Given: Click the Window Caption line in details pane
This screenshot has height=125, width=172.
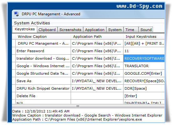Looking at the screenshot, I should tap(87, 115).
